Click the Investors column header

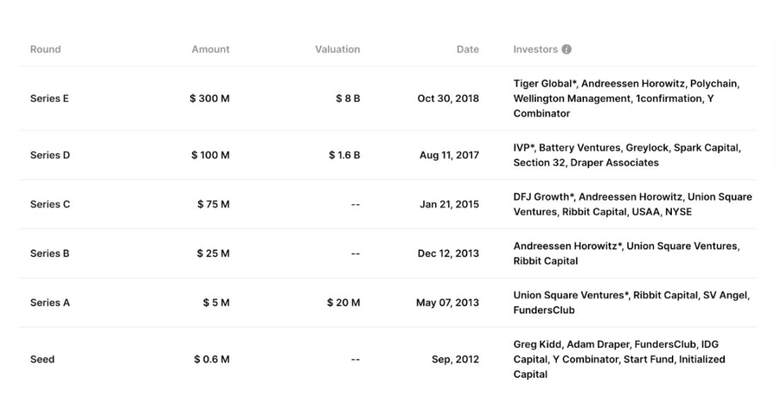point(535,50)
